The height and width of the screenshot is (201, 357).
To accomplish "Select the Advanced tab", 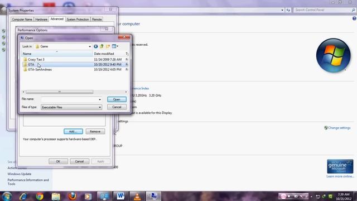I will click(x=57, y=19).
